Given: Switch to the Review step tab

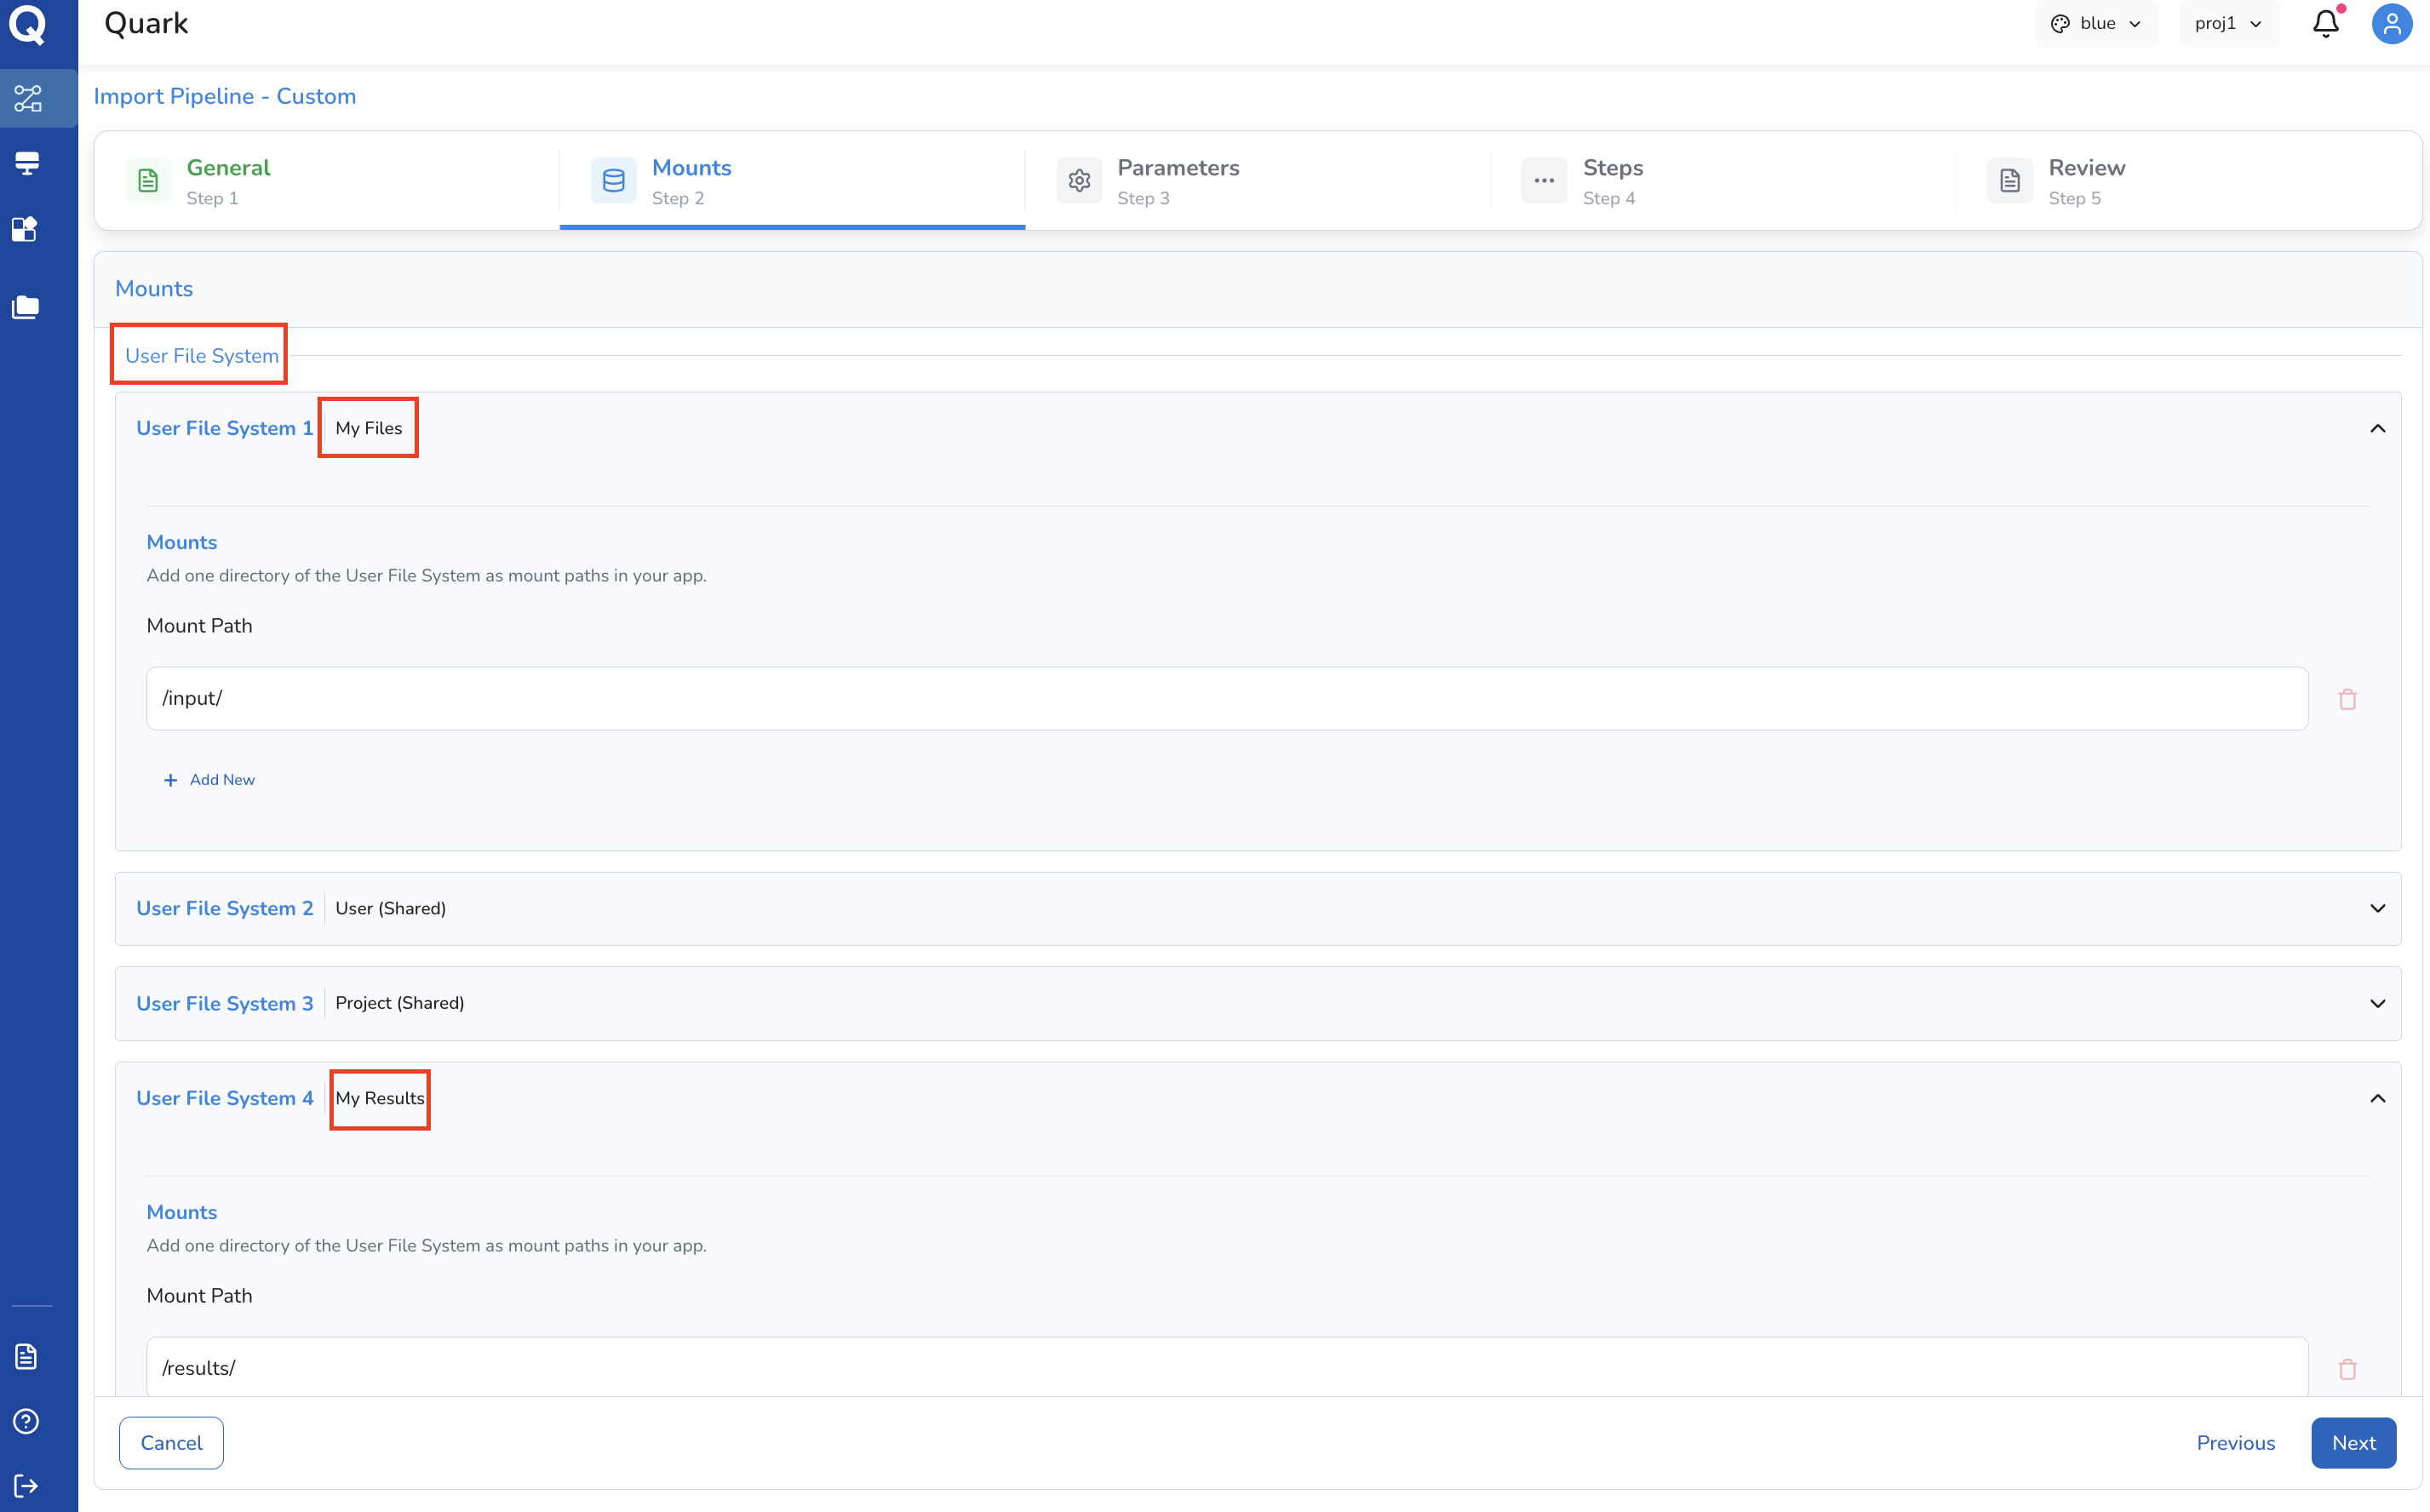Looking at the screenshot, I should click(2188, 181).
